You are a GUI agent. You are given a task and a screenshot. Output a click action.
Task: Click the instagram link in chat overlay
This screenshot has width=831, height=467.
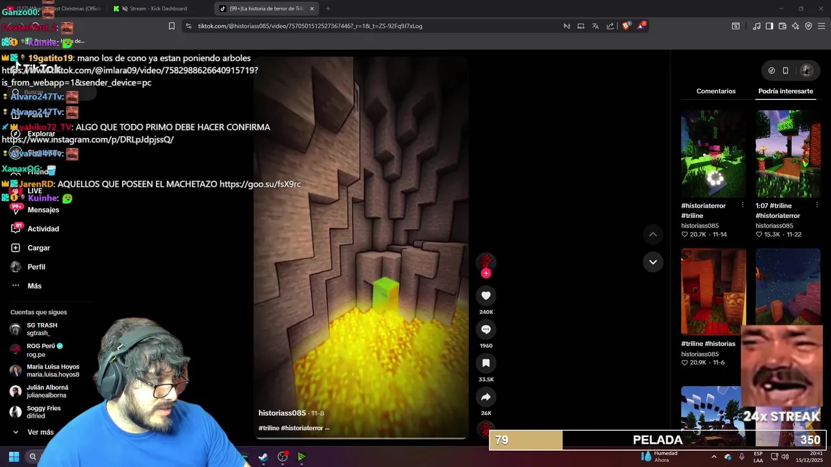pyautogui.click(x=88, y=139)
